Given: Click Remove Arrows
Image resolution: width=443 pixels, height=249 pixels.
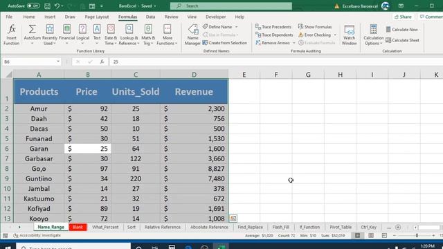Looking at the screenshot, I should pyautogui.click(x=273, y=43).
